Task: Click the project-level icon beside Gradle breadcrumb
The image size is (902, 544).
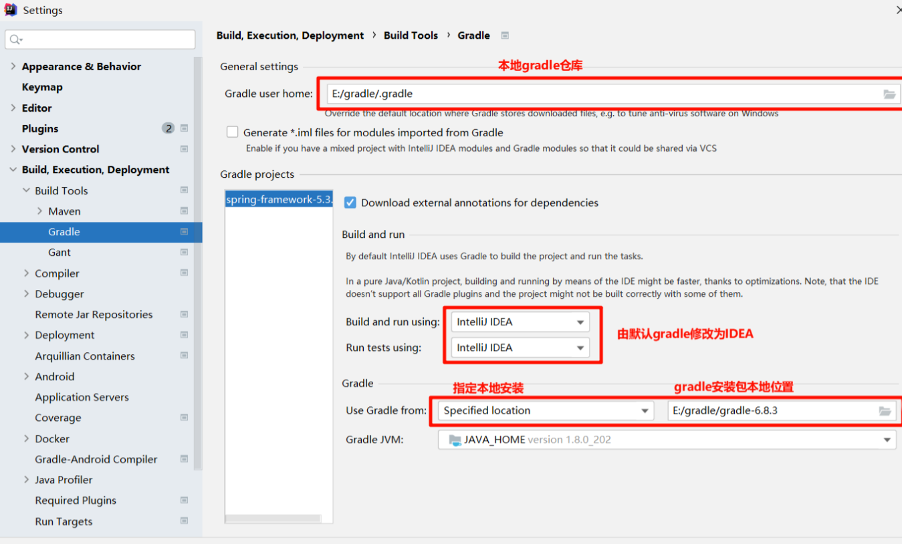Action: [x=505, y=35]
